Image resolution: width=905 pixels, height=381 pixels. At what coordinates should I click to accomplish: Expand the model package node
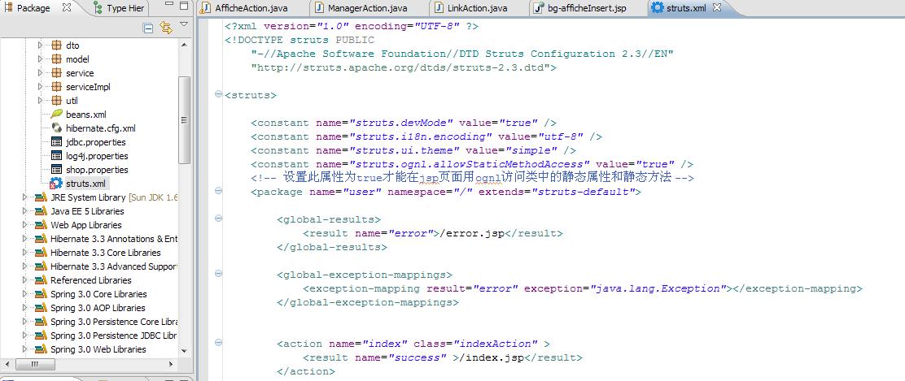(x=40, y=58)
